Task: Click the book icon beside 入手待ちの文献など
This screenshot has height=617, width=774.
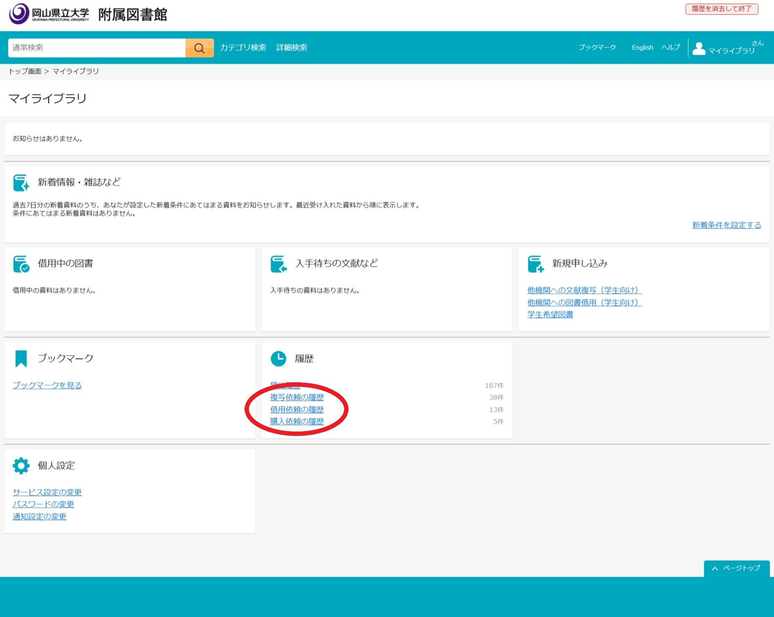Action: (x=278, y=264)
